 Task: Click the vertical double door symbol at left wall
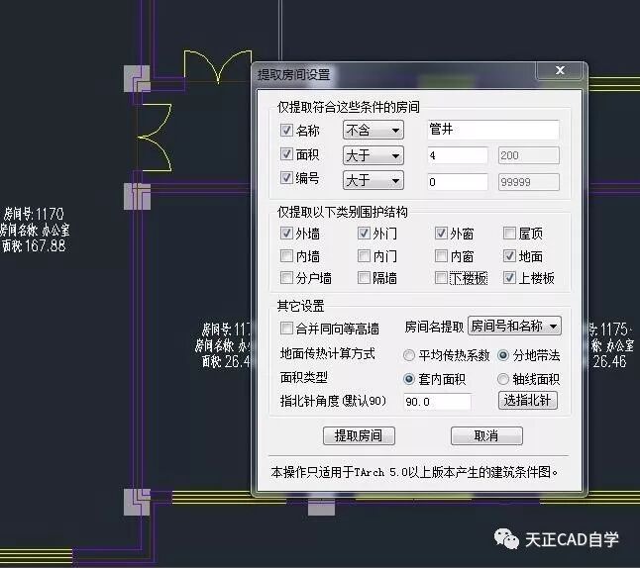(155, 138)
